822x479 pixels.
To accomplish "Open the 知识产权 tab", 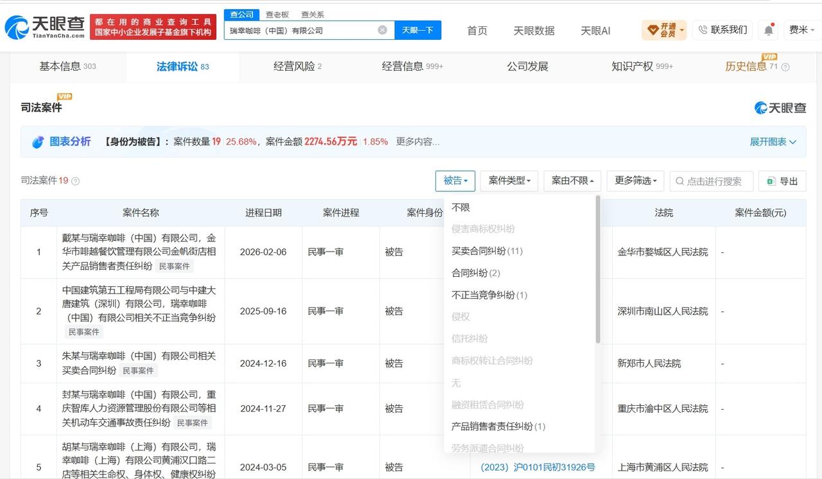I will click(x=642, y=66).
